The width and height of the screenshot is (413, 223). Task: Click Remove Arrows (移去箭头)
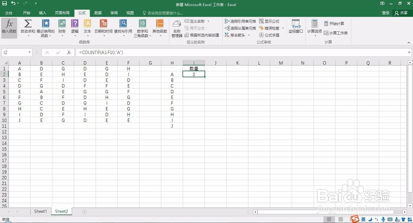point(235,35)
